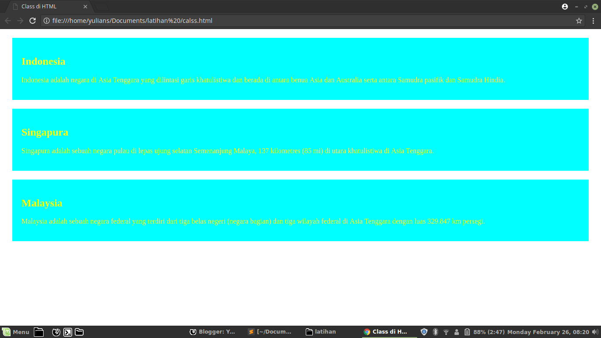
Task: Click the Singapura heading
Action: (45, 132)
